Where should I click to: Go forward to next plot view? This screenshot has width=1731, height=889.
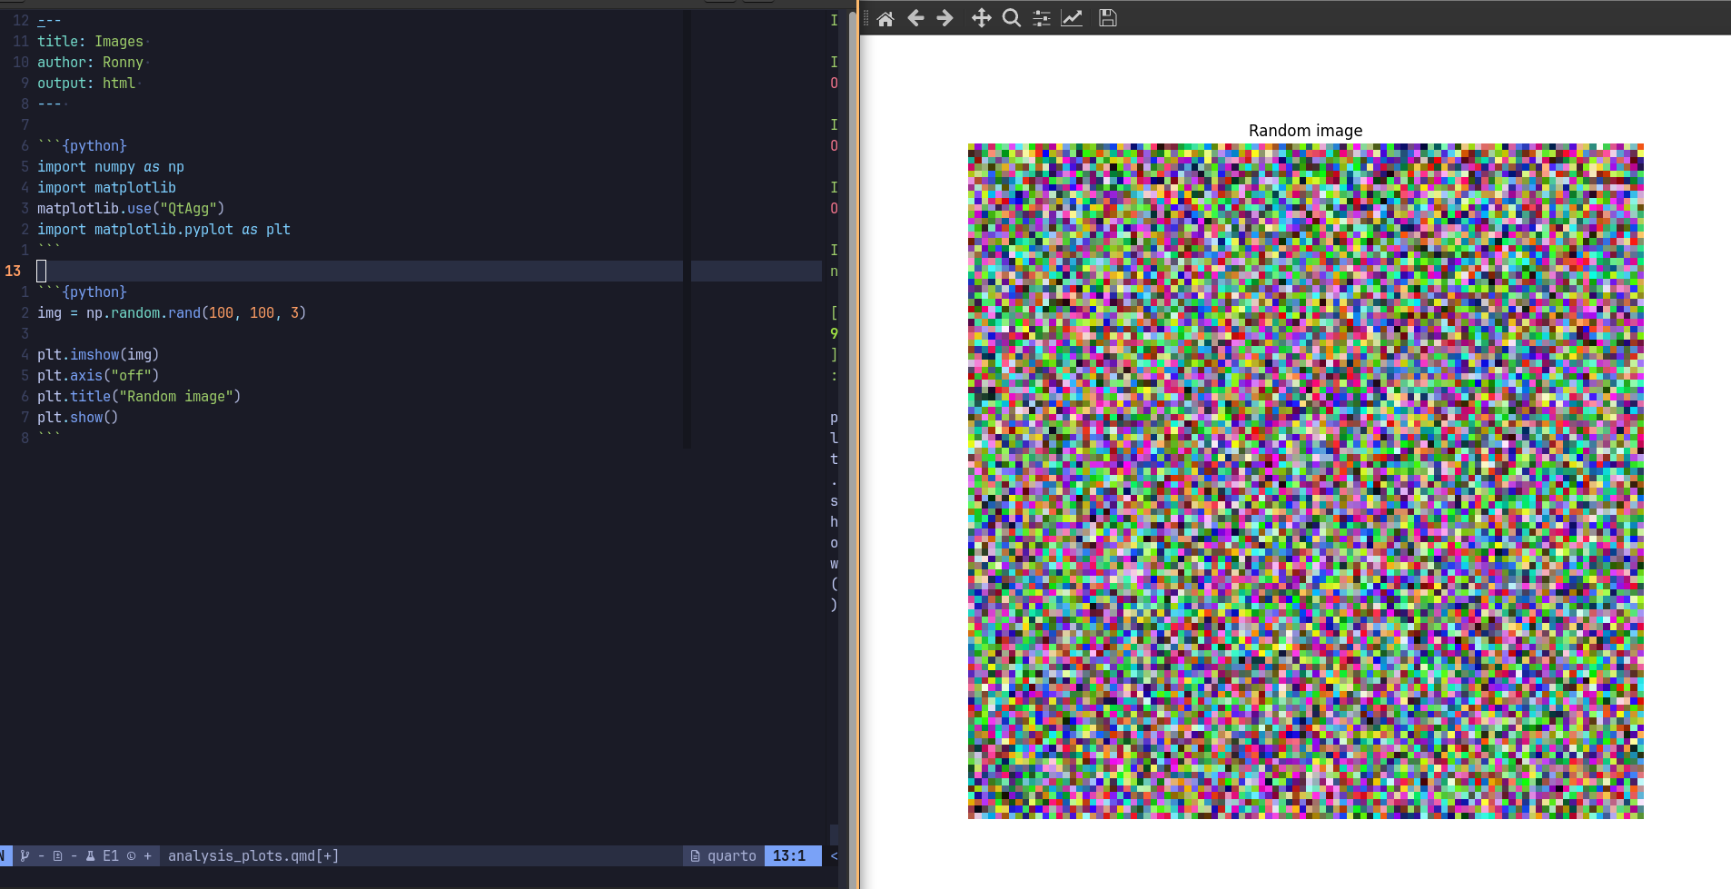click(x=945, y=18)
